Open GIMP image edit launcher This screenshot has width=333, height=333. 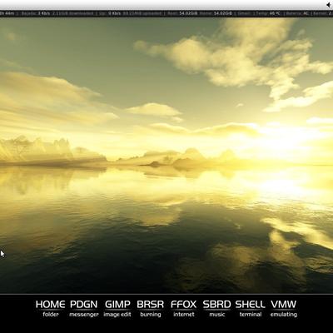pyautogui.click(x=117, y=308)
